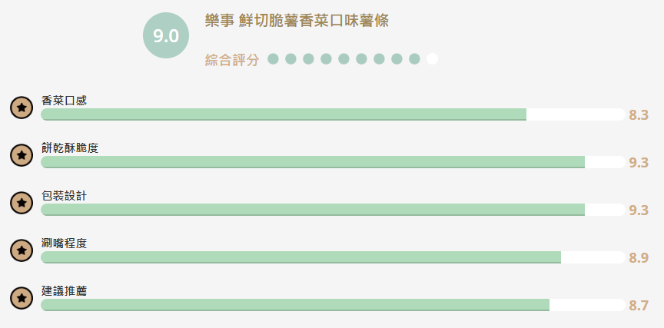Select the first green rating dot

273,59
